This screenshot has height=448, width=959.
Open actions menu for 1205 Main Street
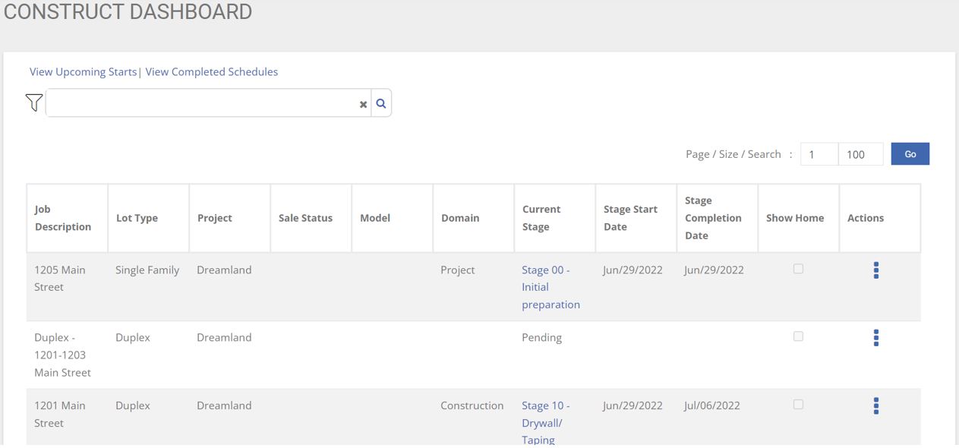coord(875,270)
